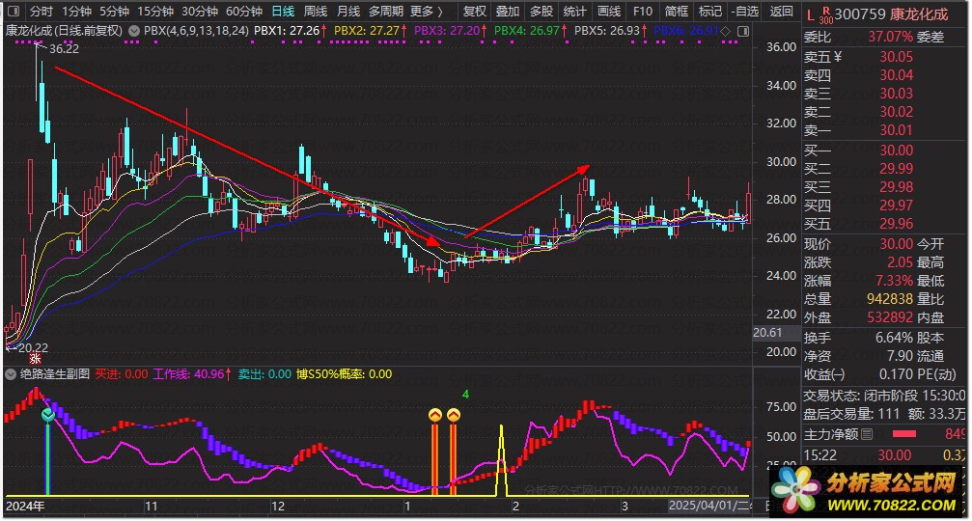The height and width of the screenshot is (521, 972).
Task: Select the 60分钟 period tab
Action: tap(244, 12)
